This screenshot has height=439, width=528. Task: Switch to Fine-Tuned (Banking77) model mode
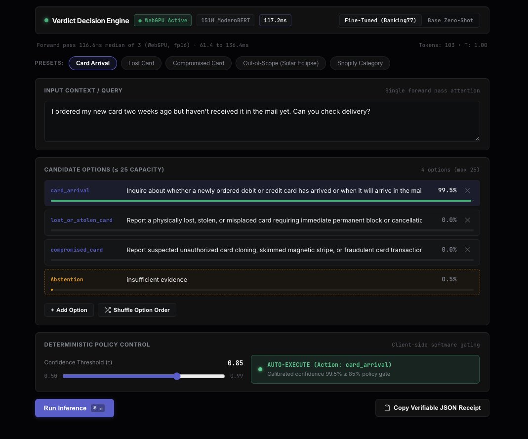380,21
